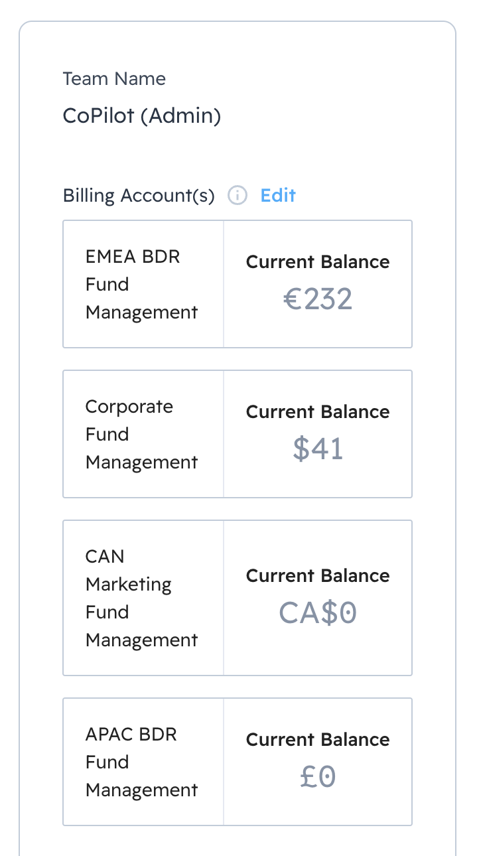Click the Team Name label
479x856 pixels.
click(114, 79)
